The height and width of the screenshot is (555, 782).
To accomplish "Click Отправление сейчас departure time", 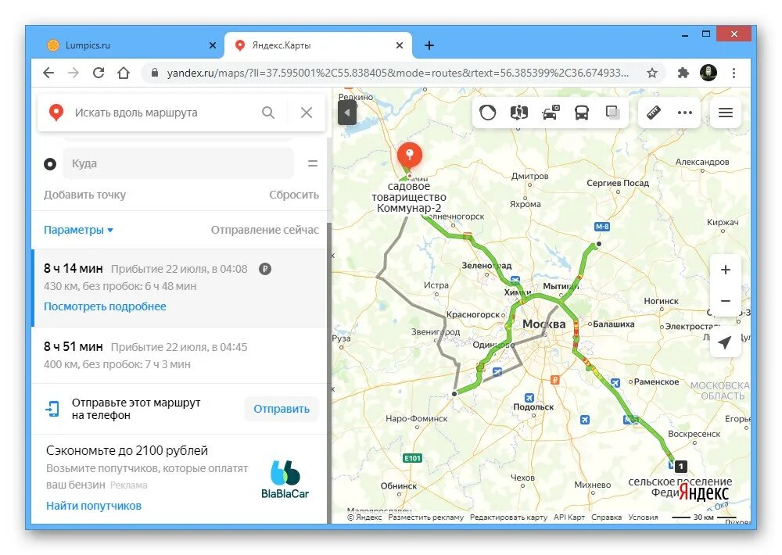I will pyautogui.click(x=265, y=230).
